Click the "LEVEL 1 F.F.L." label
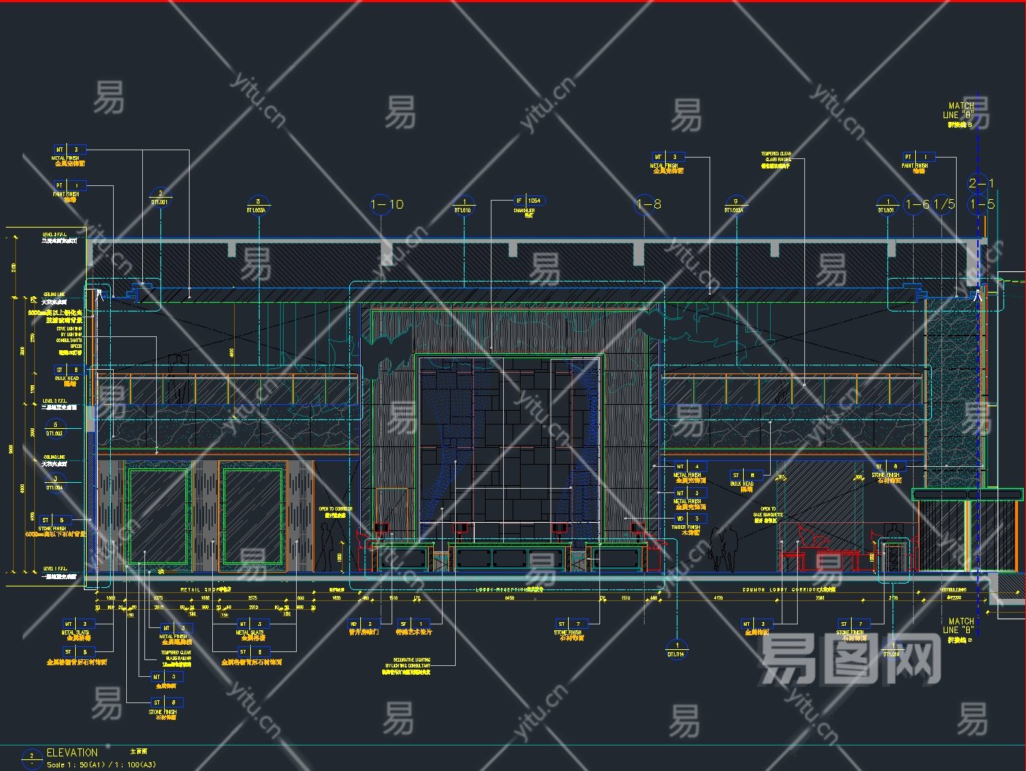Screen dimensions: 1026x771 pos(54,568)
